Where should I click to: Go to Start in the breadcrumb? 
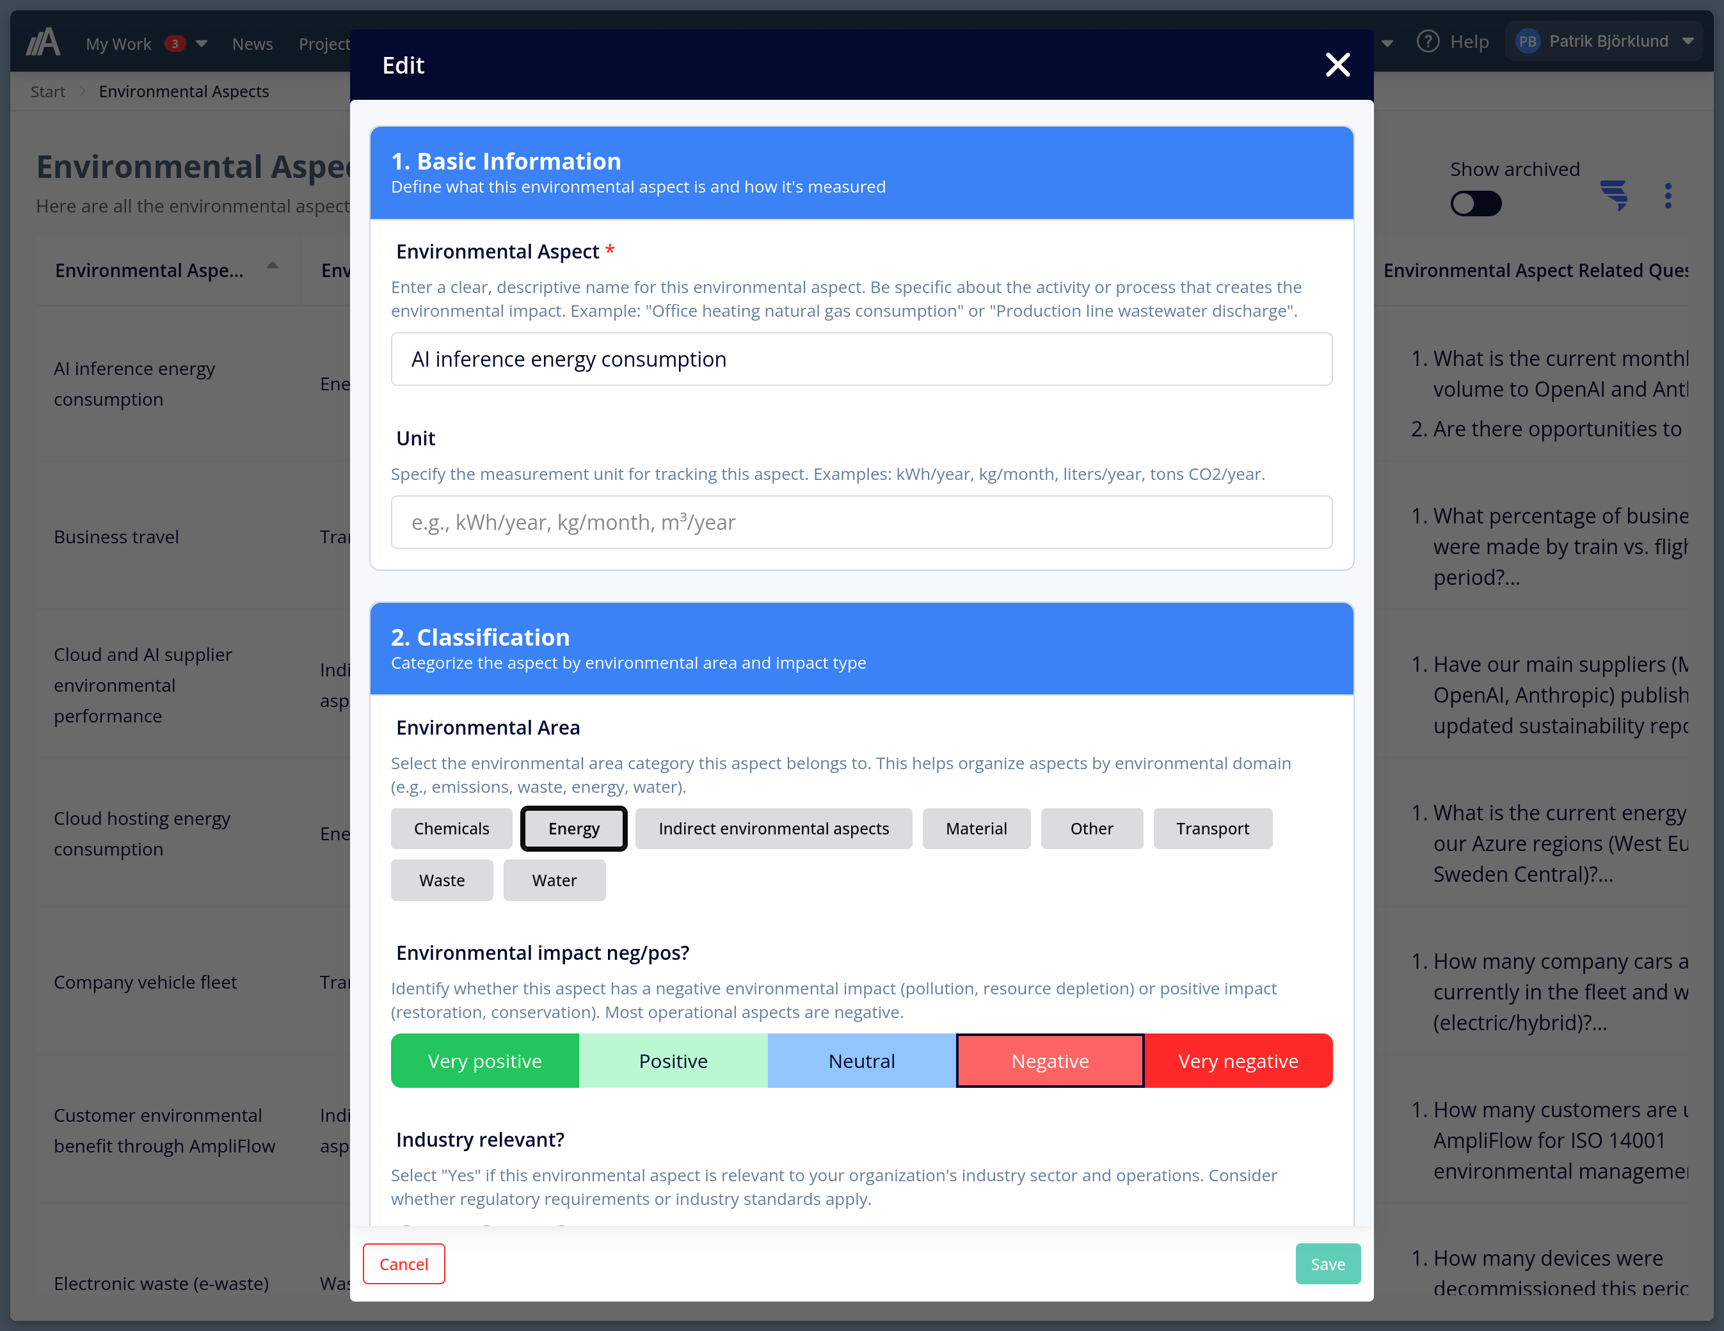[47, 92]
